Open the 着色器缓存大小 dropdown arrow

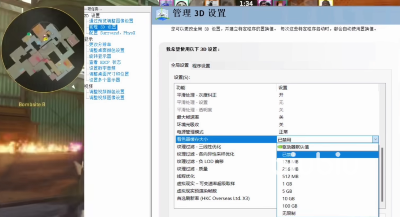375,139
